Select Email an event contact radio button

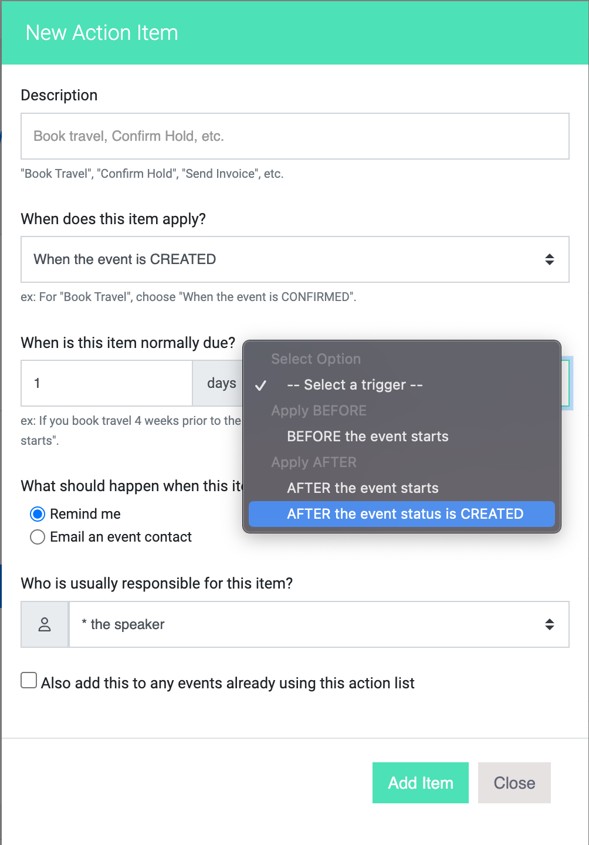click(38, 537)
